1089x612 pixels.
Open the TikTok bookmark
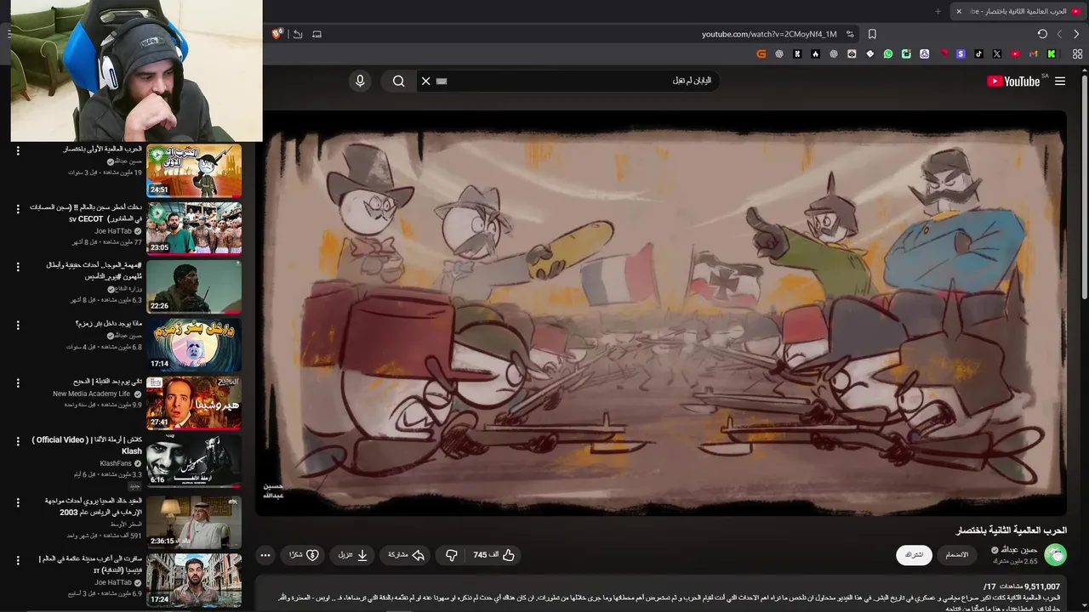(x=978, y=54)
